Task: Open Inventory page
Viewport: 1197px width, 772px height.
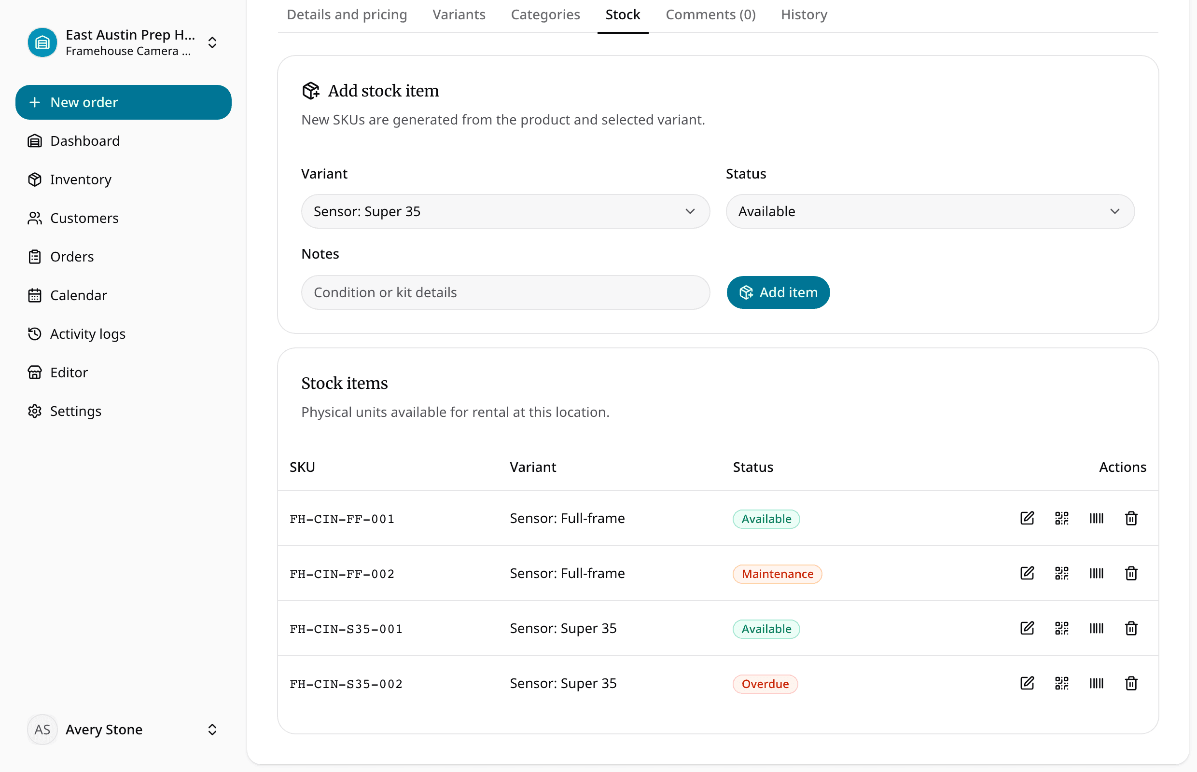Action: coord(124,179)
